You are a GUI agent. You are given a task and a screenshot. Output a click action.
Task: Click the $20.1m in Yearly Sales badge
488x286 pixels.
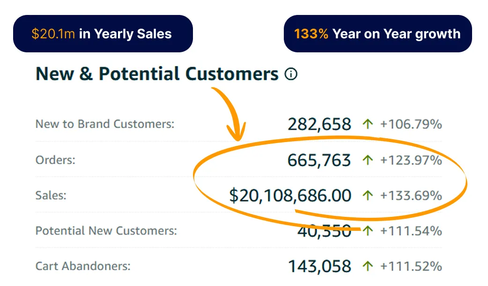pyautogui.click(x=103, y=34)
